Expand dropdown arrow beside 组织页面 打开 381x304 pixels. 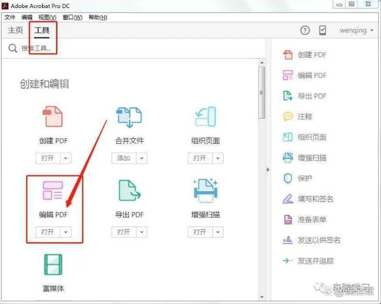(x=218, y=158)
